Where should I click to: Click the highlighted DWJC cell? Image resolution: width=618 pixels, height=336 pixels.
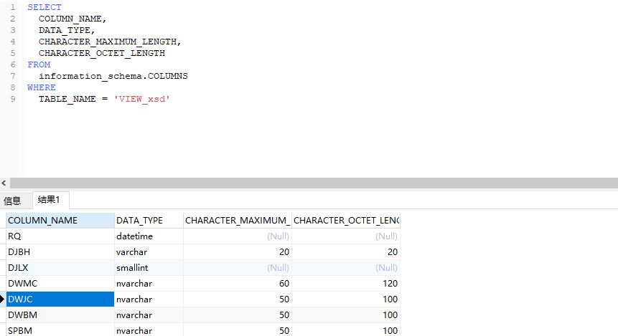(x=60, y=299)
